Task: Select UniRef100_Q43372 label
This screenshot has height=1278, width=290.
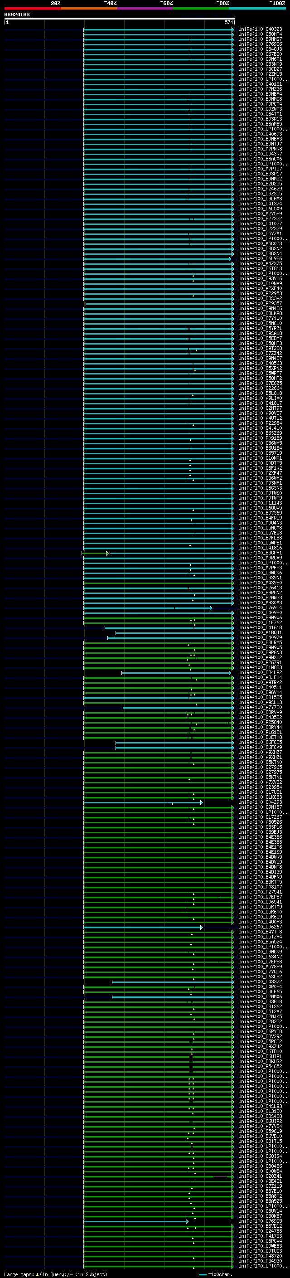Action: tap(260, 982)
